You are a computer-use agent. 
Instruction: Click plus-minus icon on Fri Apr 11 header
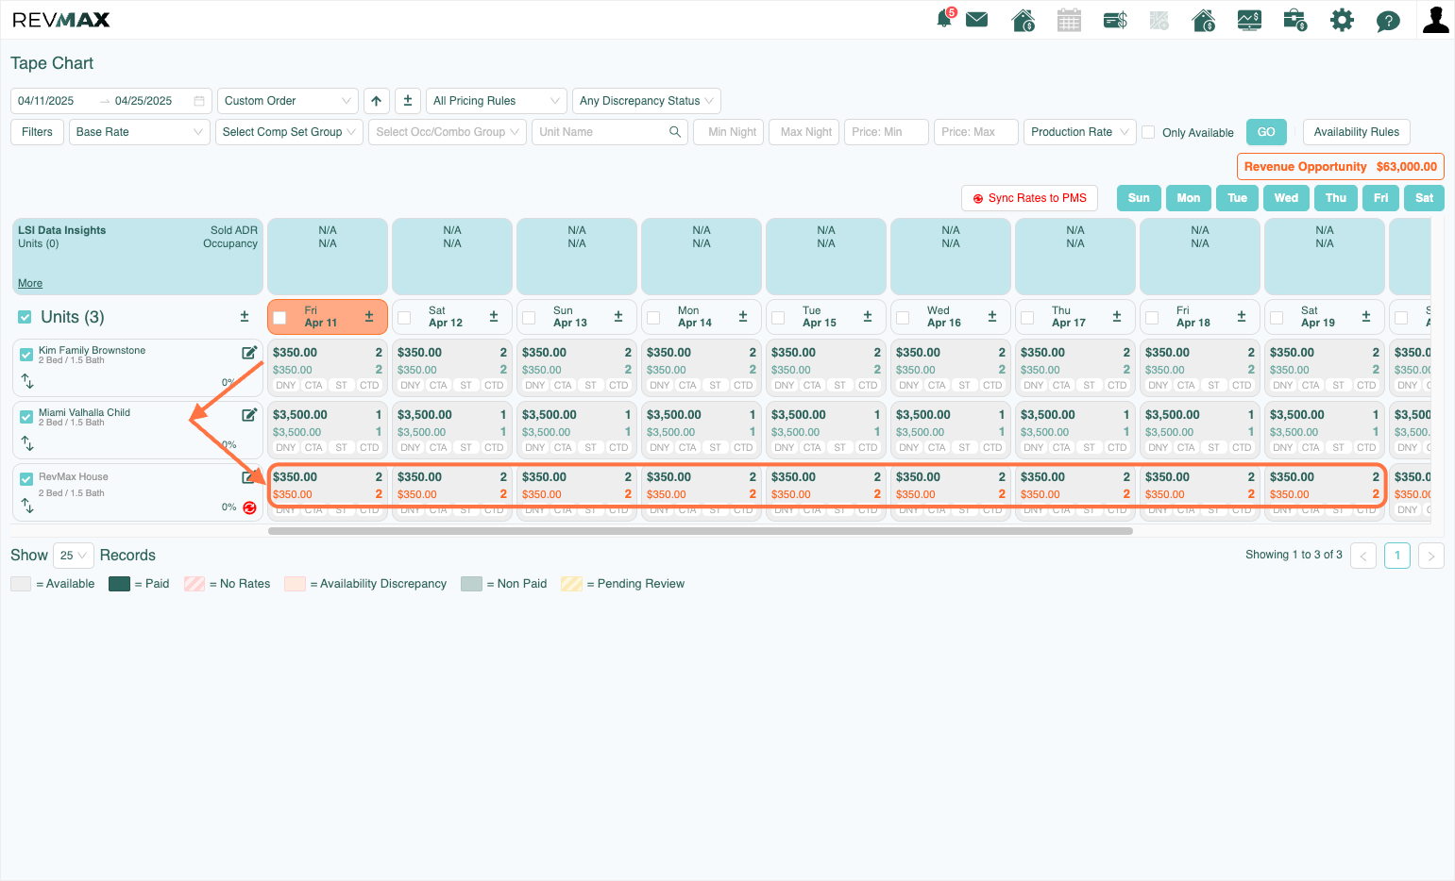tap(369, 317)
